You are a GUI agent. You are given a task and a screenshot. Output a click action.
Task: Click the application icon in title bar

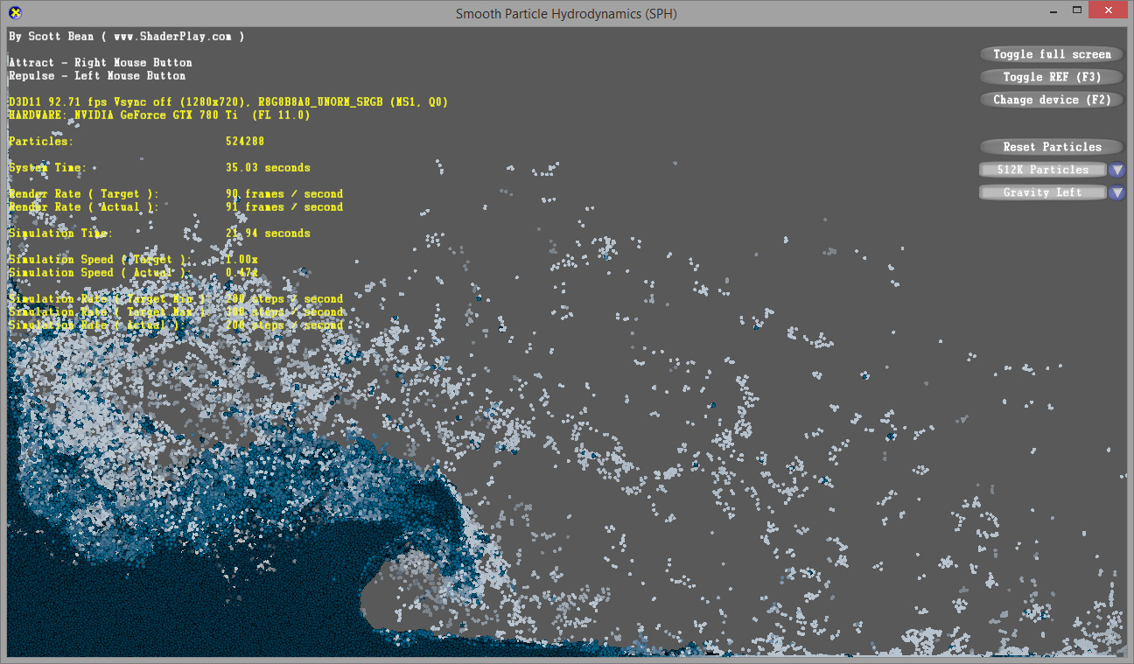15,13
